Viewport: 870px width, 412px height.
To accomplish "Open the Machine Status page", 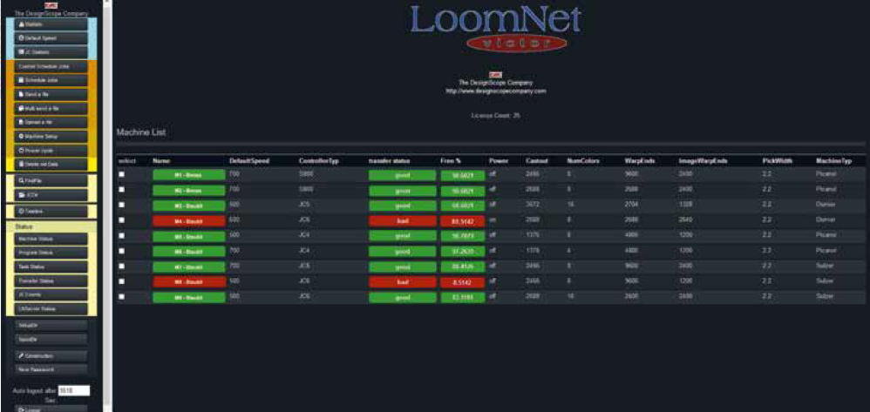I will tap(51, 239).
